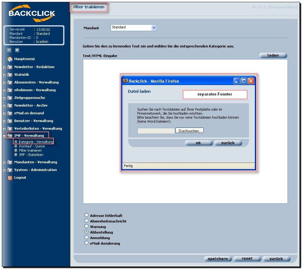Click the Firefox logo in popup title bar
The image size is (302, 269).
click(125, 81)
